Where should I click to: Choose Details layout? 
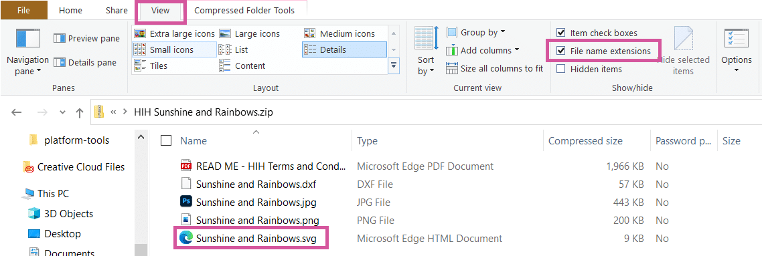(x=344, y=49)
